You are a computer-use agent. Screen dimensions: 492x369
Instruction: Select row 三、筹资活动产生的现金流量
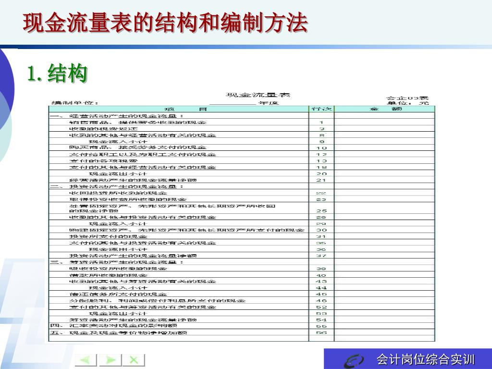coord(242,262)
